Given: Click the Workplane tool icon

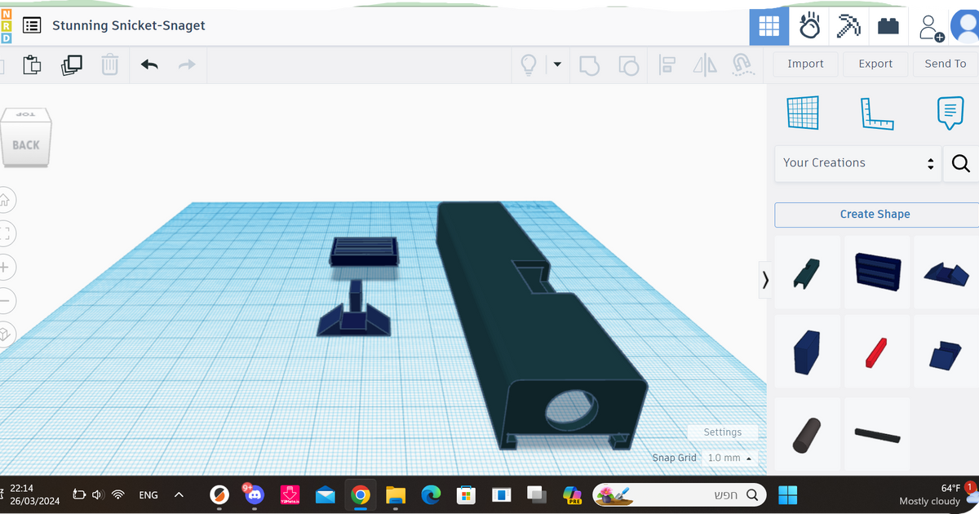Looking at the screenshot, I should point(803,113).
